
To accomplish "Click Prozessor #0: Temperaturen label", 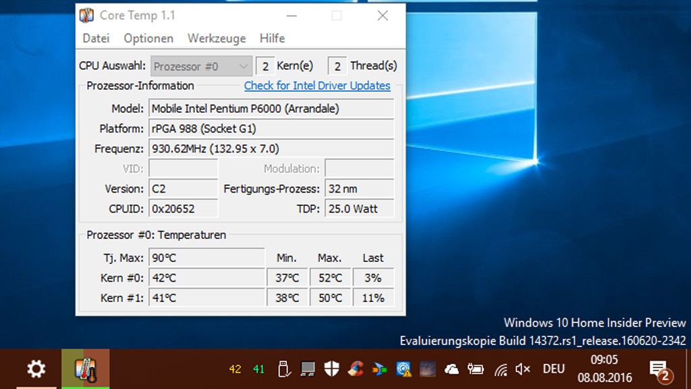I will pyautogui.click(x=157, y=234).
